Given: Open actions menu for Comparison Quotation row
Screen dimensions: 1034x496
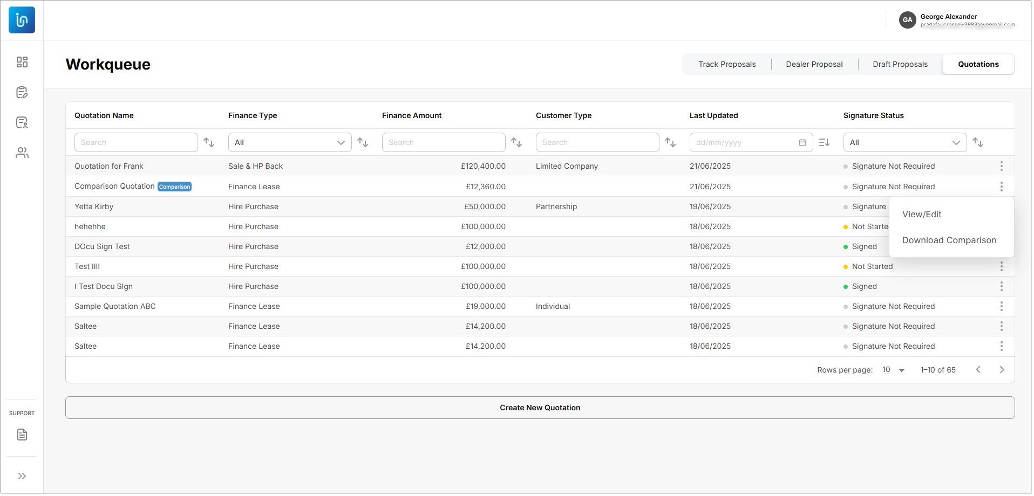Looking at the screenshot, I should pos(1002,187).
